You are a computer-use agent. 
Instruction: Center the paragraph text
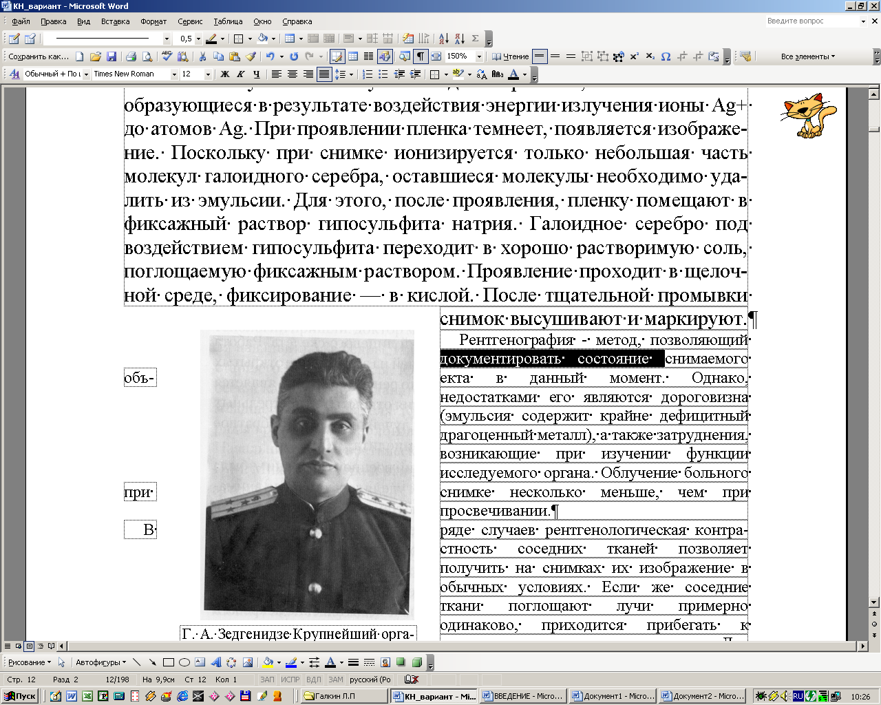[292, 74]
